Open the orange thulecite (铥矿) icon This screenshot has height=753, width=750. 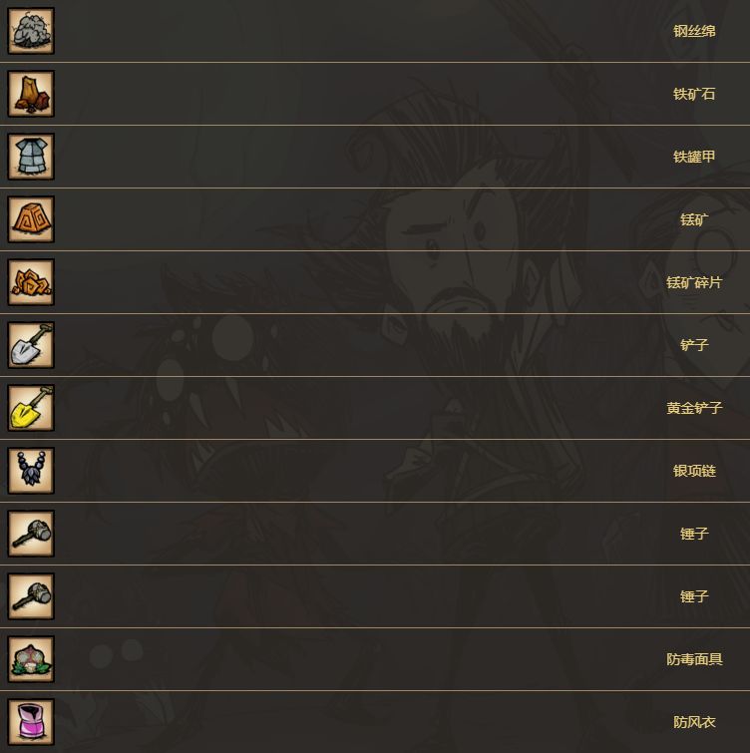(31, 219)
